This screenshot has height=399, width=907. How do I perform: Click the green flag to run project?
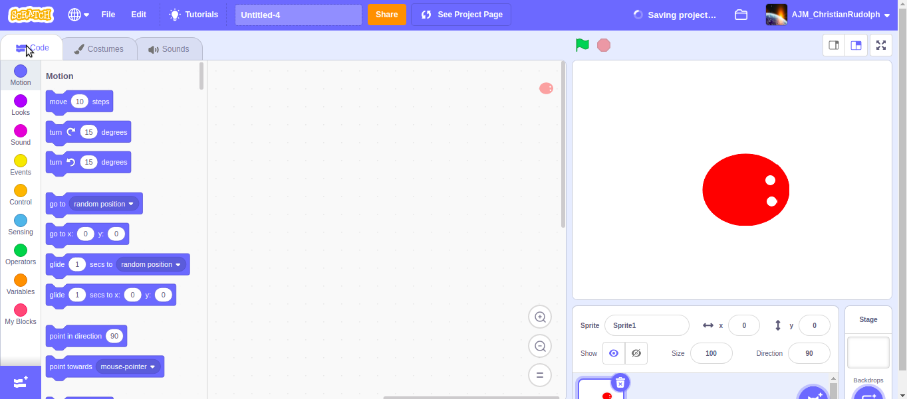point(582,44)
